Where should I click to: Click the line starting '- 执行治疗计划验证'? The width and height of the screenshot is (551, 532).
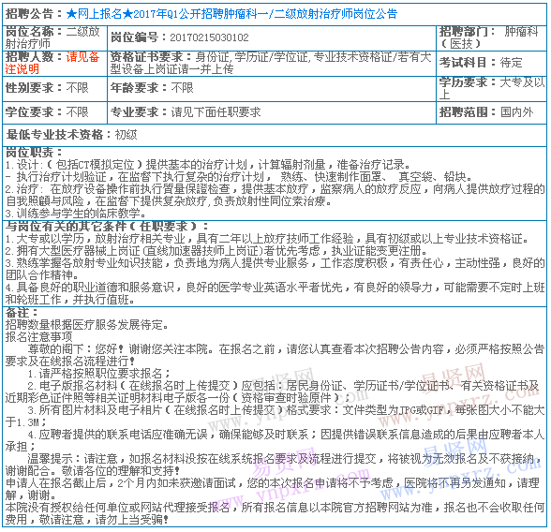(x=239, y=177)
